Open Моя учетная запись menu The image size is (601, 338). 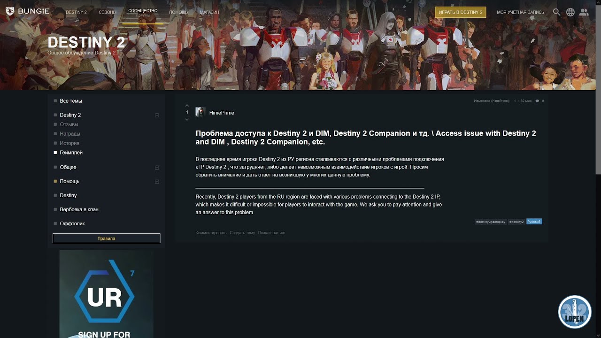click(x=520, y=12)
